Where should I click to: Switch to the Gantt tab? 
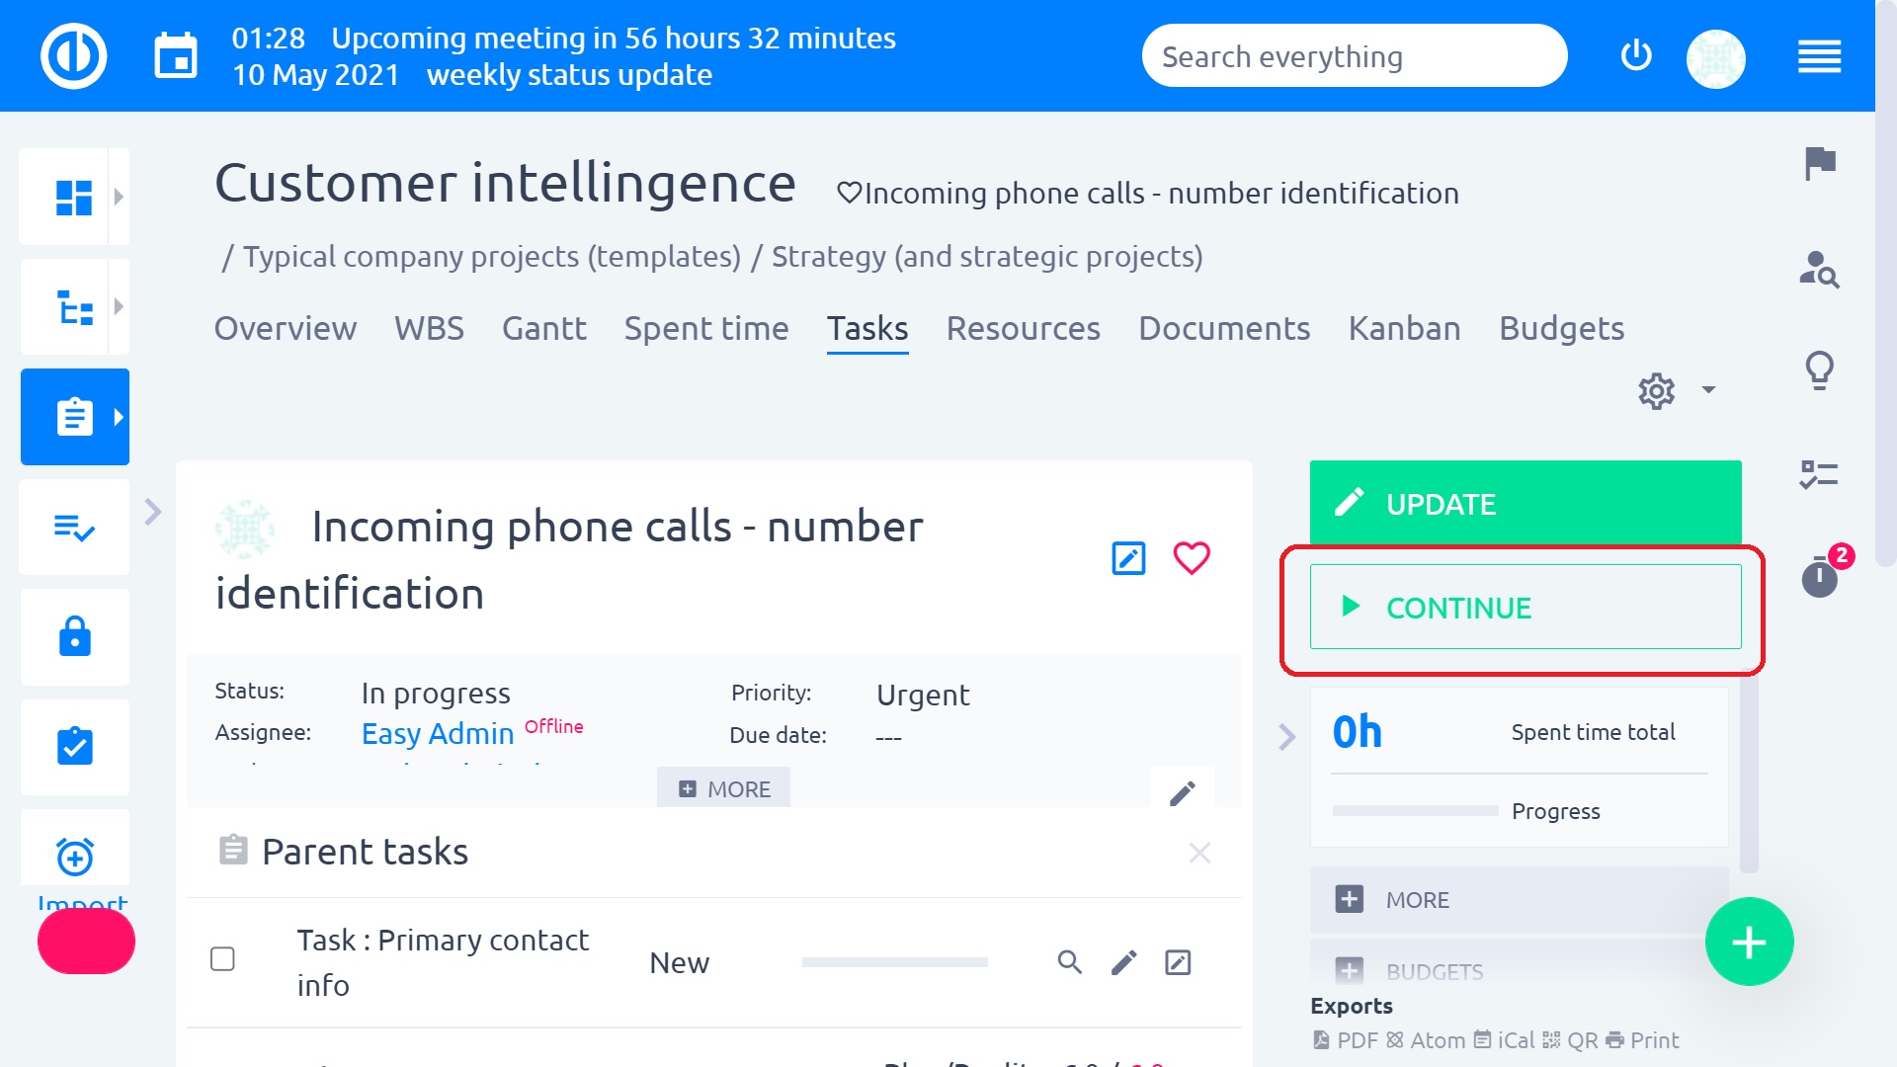pyautogui.click(x=543, y=328)
